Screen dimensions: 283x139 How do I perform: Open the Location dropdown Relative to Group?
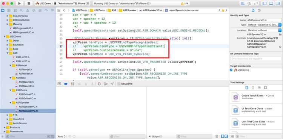(x=264, y=30)
